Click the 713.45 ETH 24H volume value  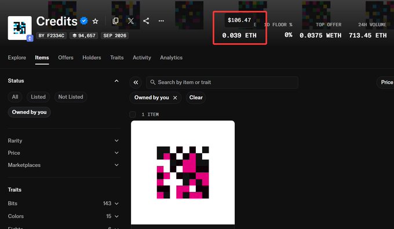point(367,35)
